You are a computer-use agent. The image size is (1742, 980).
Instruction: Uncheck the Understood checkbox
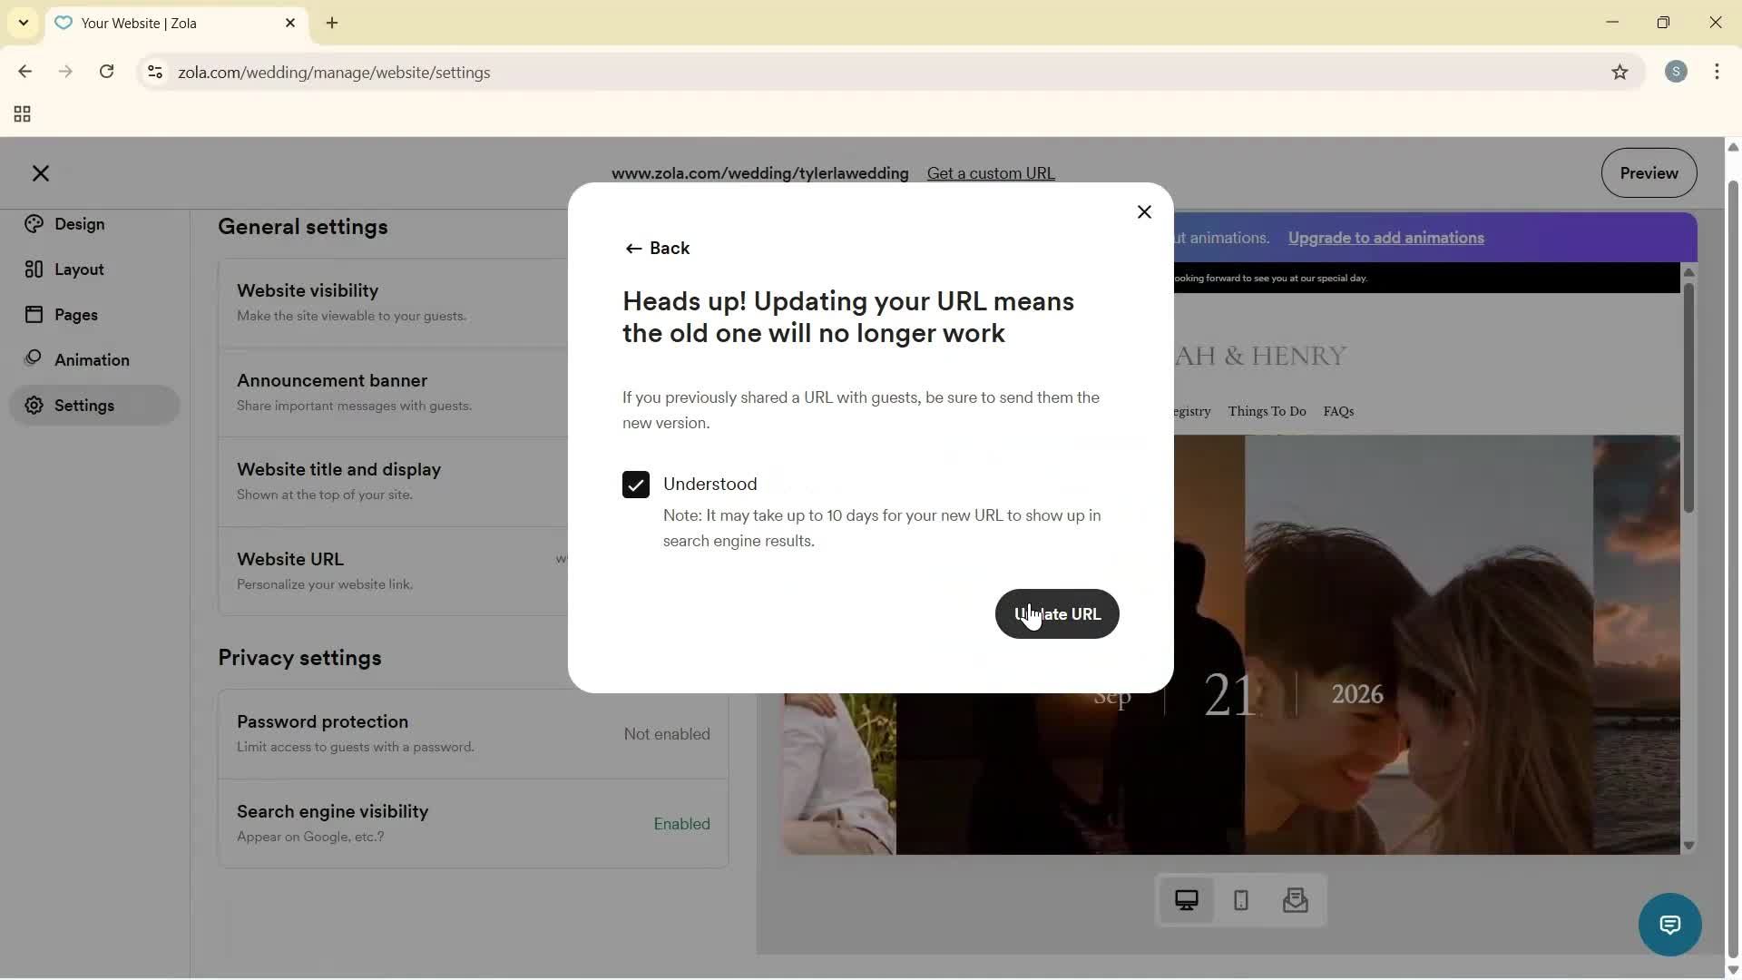pyautogui.click(x=635, y=485)
